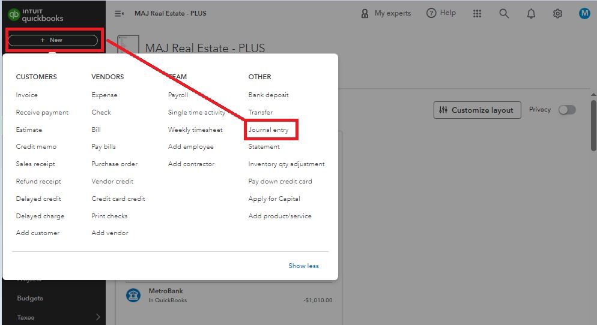Select Delayed charge

tap(40, 216)
